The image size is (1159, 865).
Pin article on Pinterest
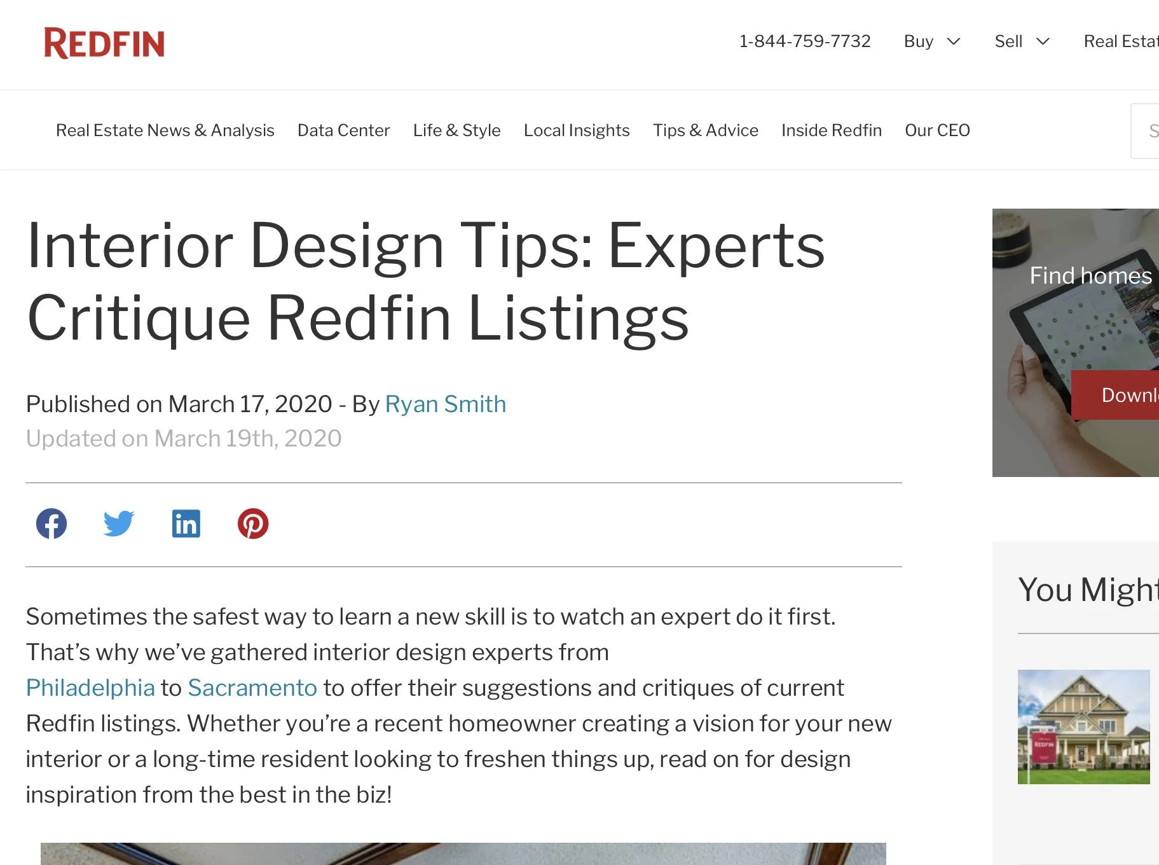[253, 523]
